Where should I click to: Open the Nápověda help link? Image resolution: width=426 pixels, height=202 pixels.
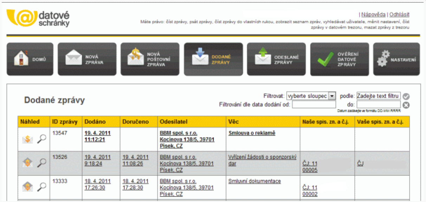tap(374, 15)
